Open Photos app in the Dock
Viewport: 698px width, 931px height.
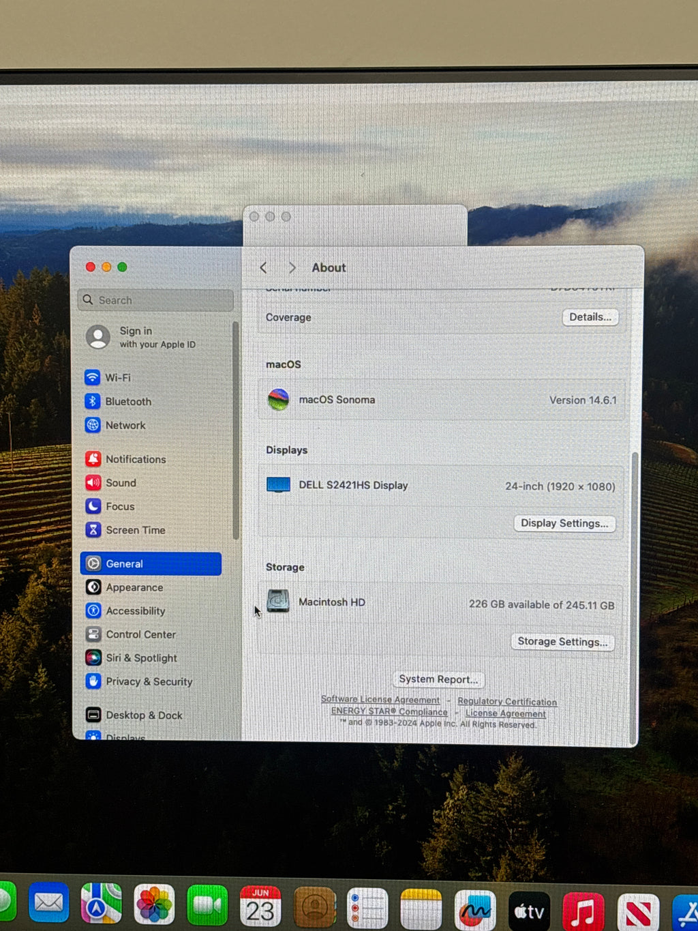point(154,904)
